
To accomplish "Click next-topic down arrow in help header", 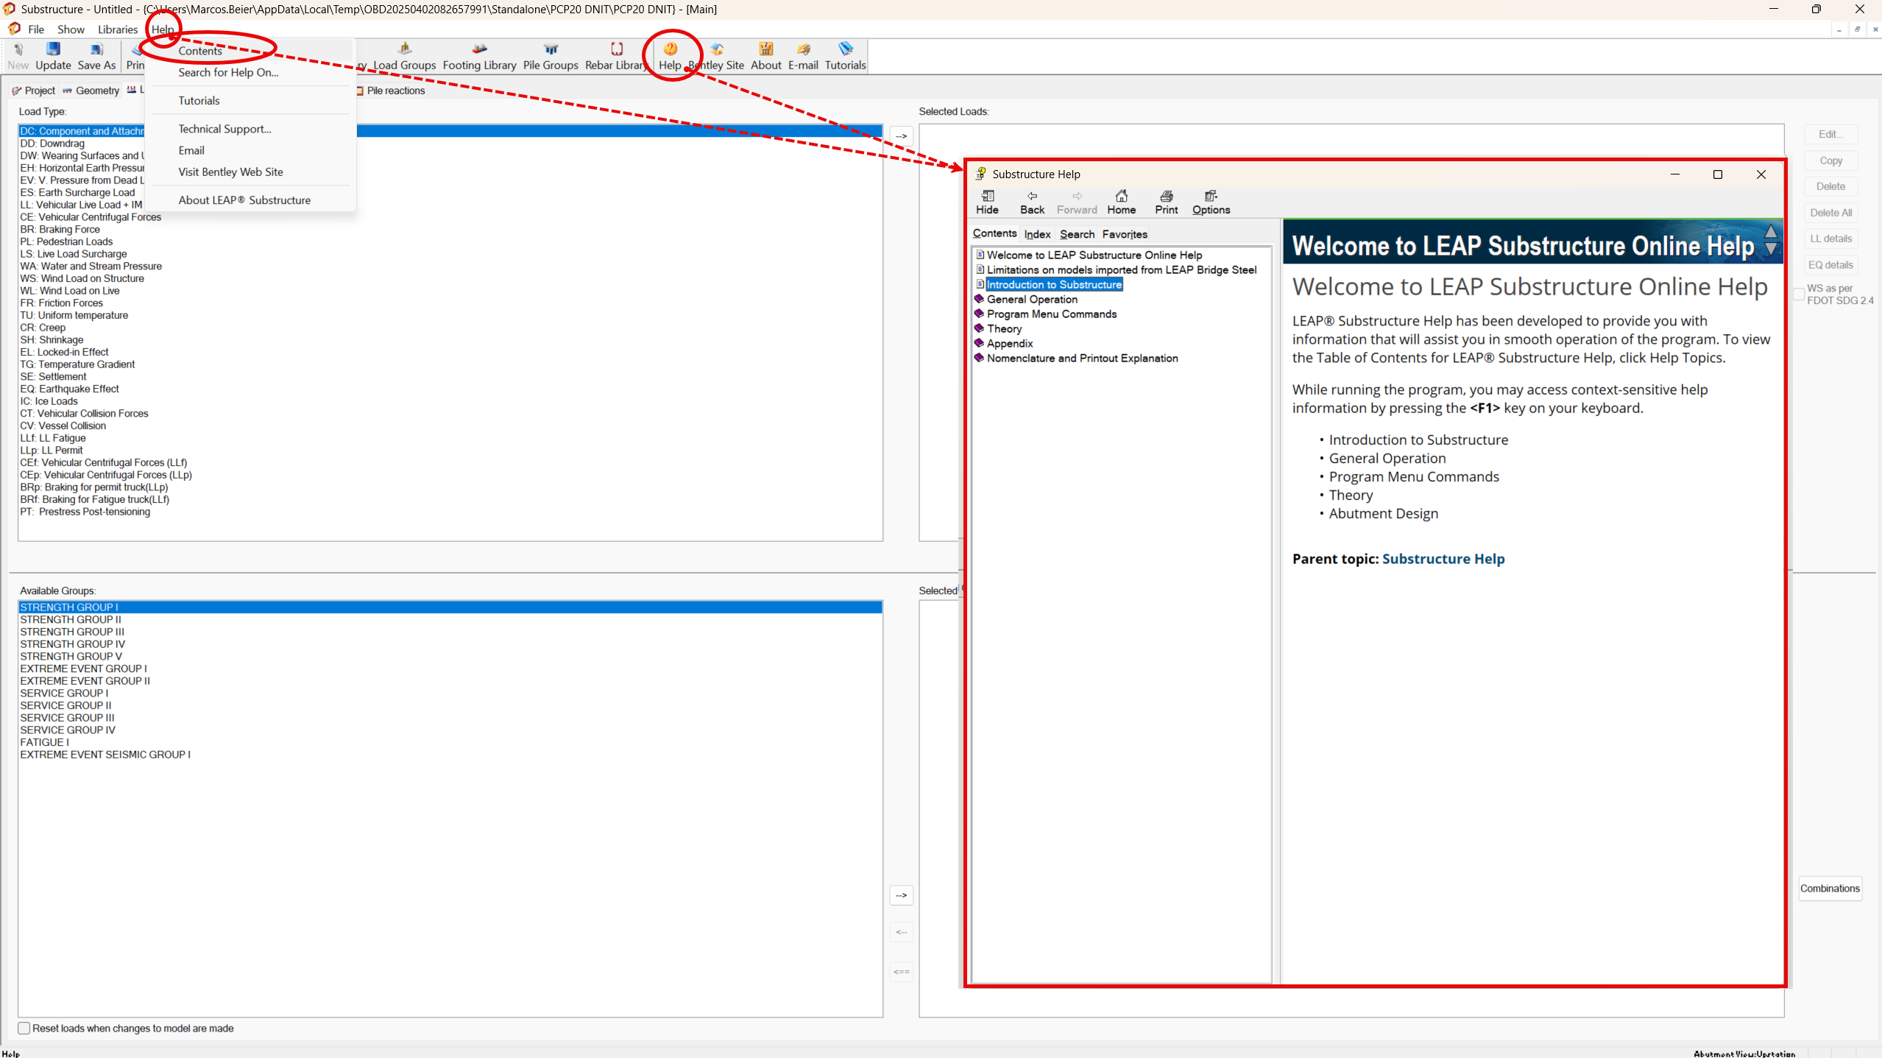I will (x=1771, y=250).
